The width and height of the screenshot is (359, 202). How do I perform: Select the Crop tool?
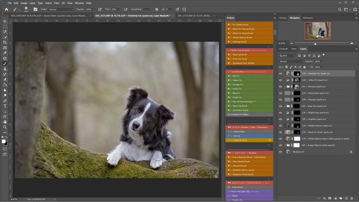tap(5, 43)
